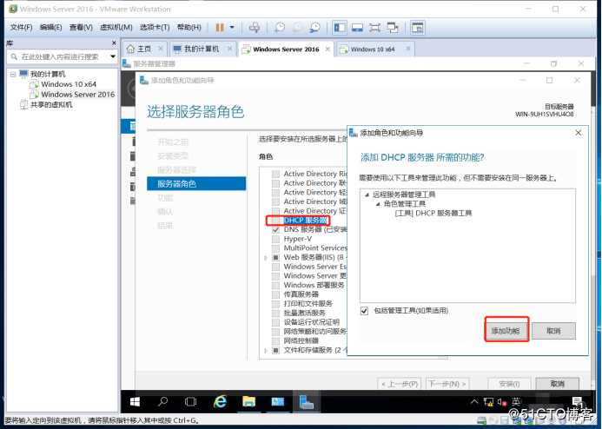Toggle 包括管理工具(如果适用) checkbox
This screenshot has width=602, height=429.
coord(364,310)
